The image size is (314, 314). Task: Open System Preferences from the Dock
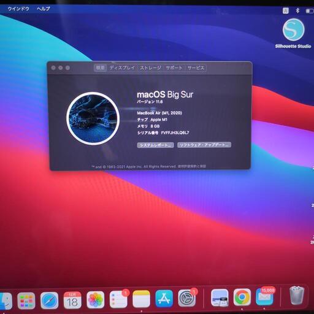[187, 298]
